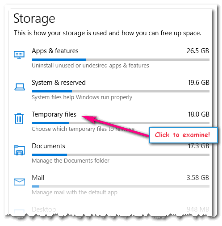Click the 26.5 GB size label

(198, 51)
